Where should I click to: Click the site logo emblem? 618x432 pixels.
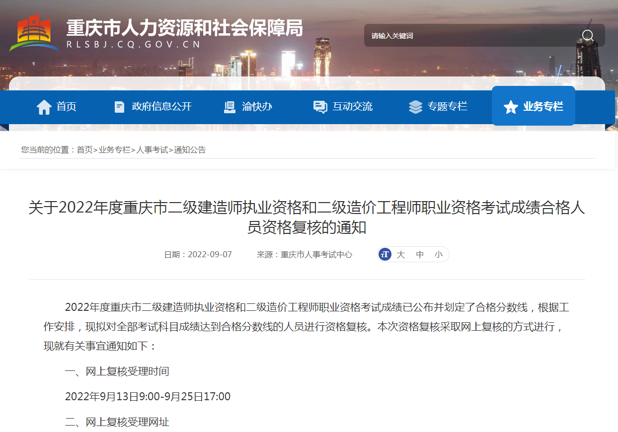coord(33,33)
